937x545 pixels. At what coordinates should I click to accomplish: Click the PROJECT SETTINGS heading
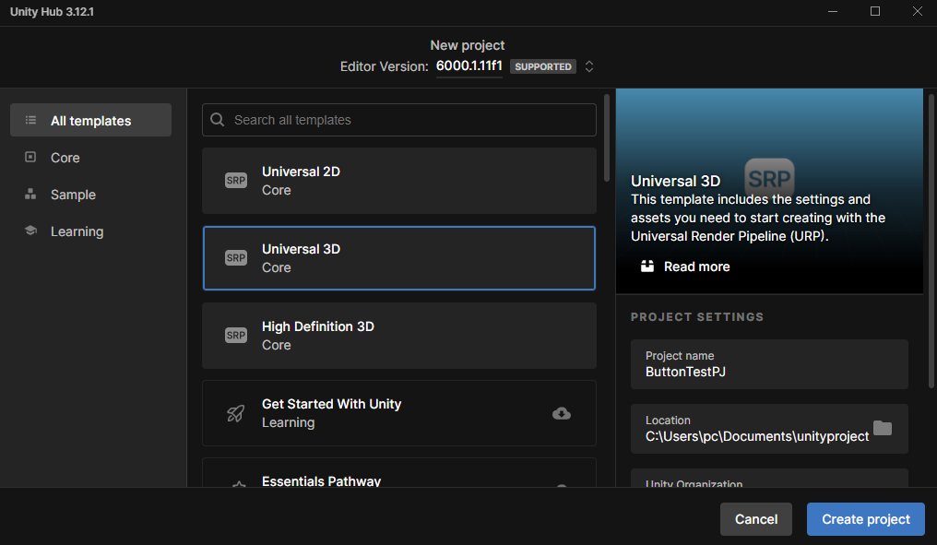coord(697,316)
